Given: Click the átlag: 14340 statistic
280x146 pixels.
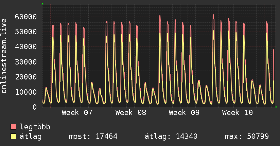Looking at the screenshot, I should tap(171, 136).
